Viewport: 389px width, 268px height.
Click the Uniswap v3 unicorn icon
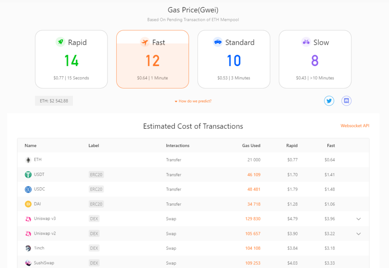pos(28,219)
